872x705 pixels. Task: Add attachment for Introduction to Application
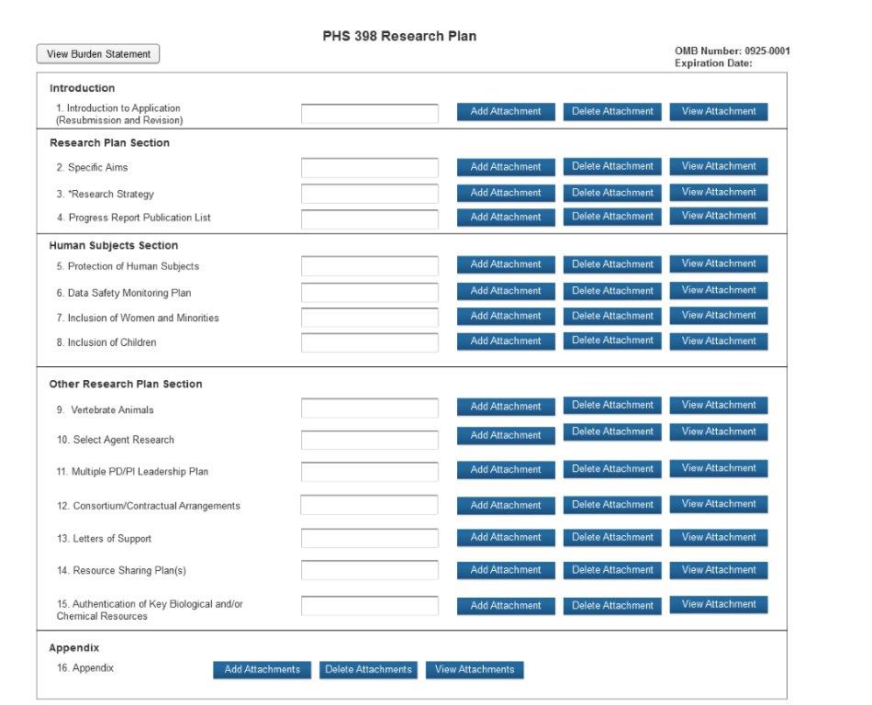tap(506, 112)
